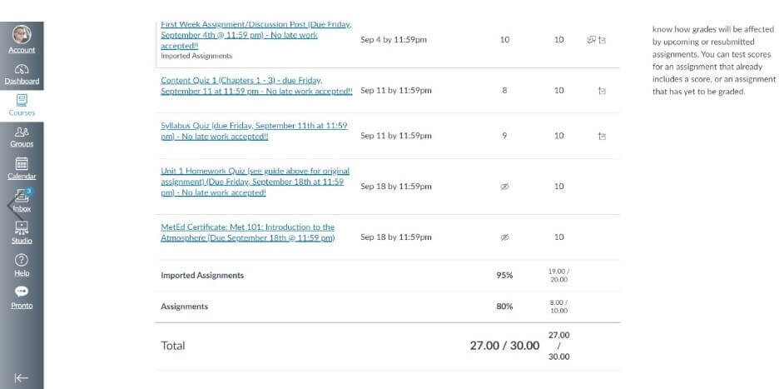Open the Groups navigation item
784x389 pixels.
(22, 136)
